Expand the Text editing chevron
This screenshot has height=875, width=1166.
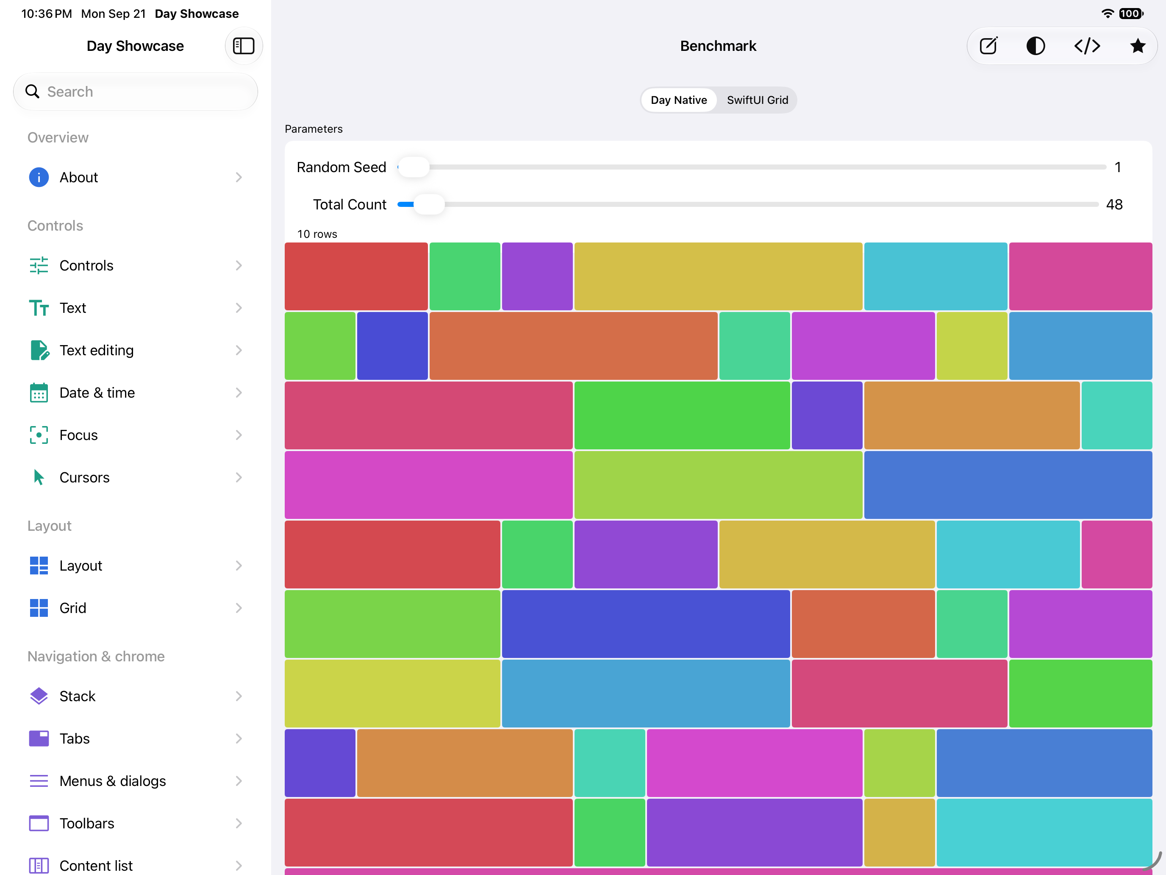pyautogui.click(x=239, y=350)
